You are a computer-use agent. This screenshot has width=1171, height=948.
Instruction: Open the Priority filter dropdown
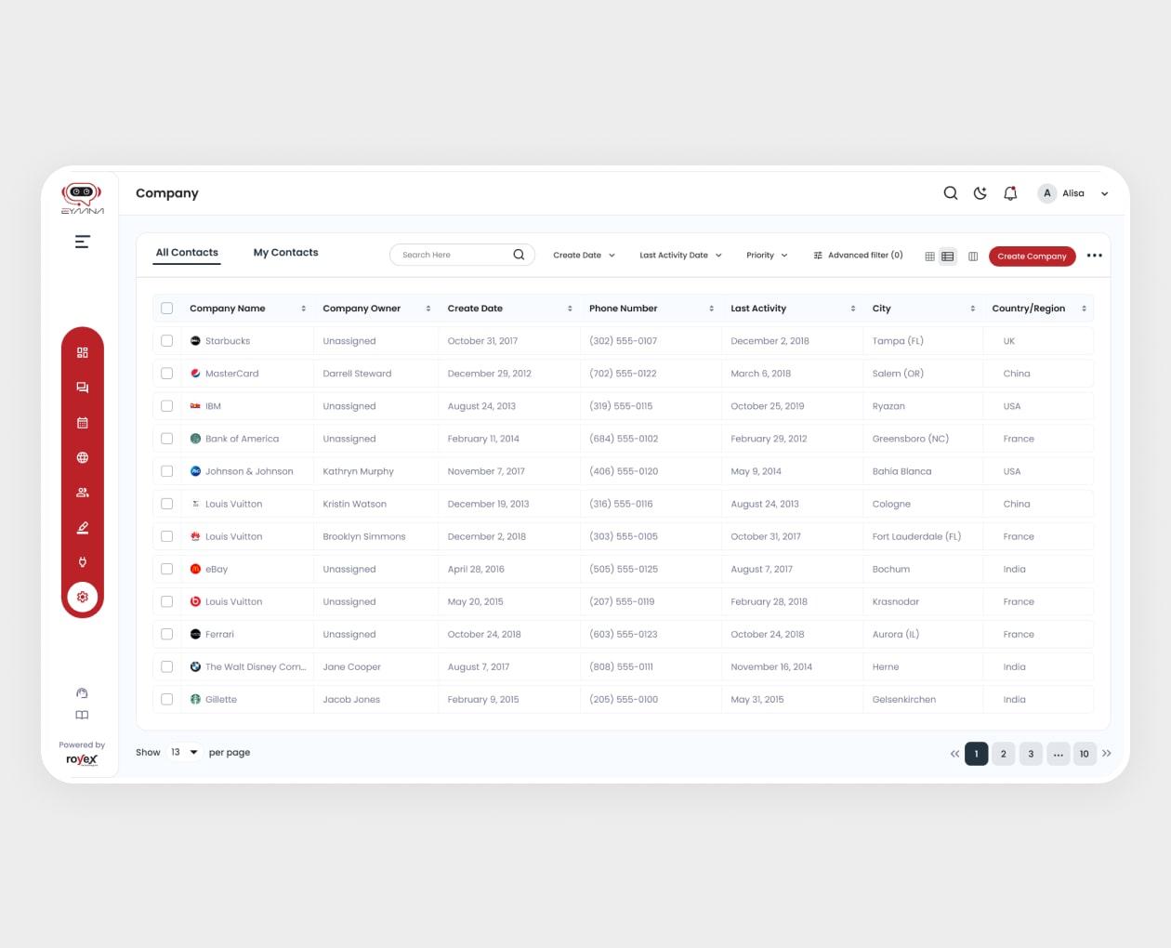coord(766,255)
